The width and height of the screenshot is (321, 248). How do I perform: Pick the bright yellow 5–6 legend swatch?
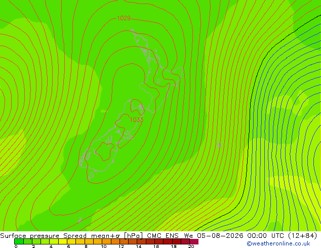pos(63,241)
